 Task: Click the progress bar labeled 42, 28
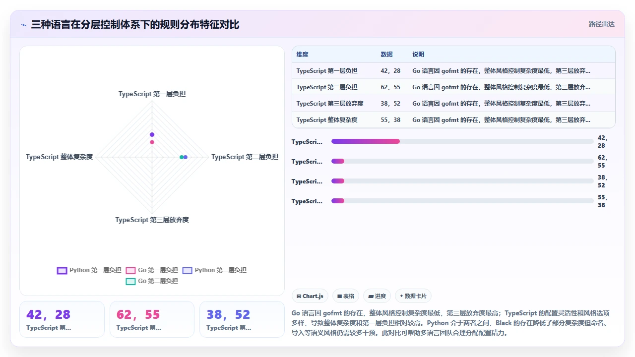pyautogui.click(x=462, y=142)
